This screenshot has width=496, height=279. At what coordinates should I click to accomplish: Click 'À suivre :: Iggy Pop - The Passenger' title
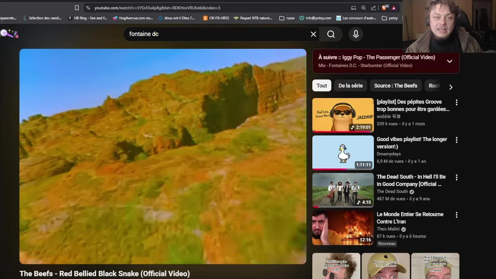[377, 57]
